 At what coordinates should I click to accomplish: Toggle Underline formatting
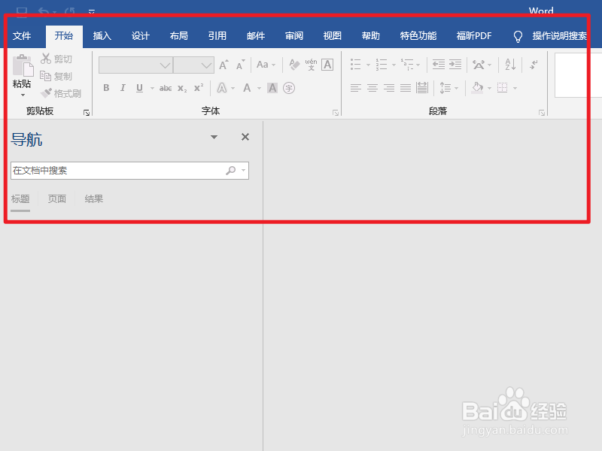(139, 88)
